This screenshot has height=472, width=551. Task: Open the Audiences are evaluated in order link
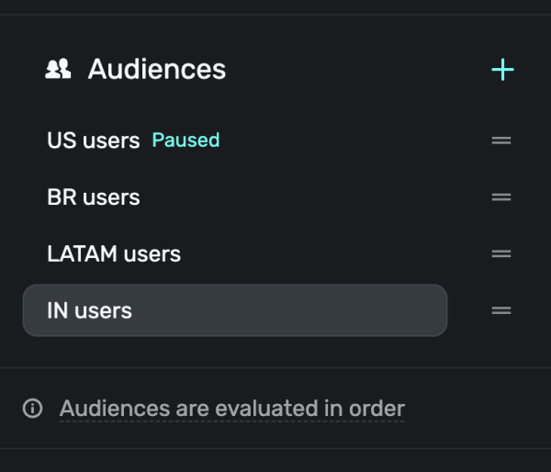click(x=232, y=409)
